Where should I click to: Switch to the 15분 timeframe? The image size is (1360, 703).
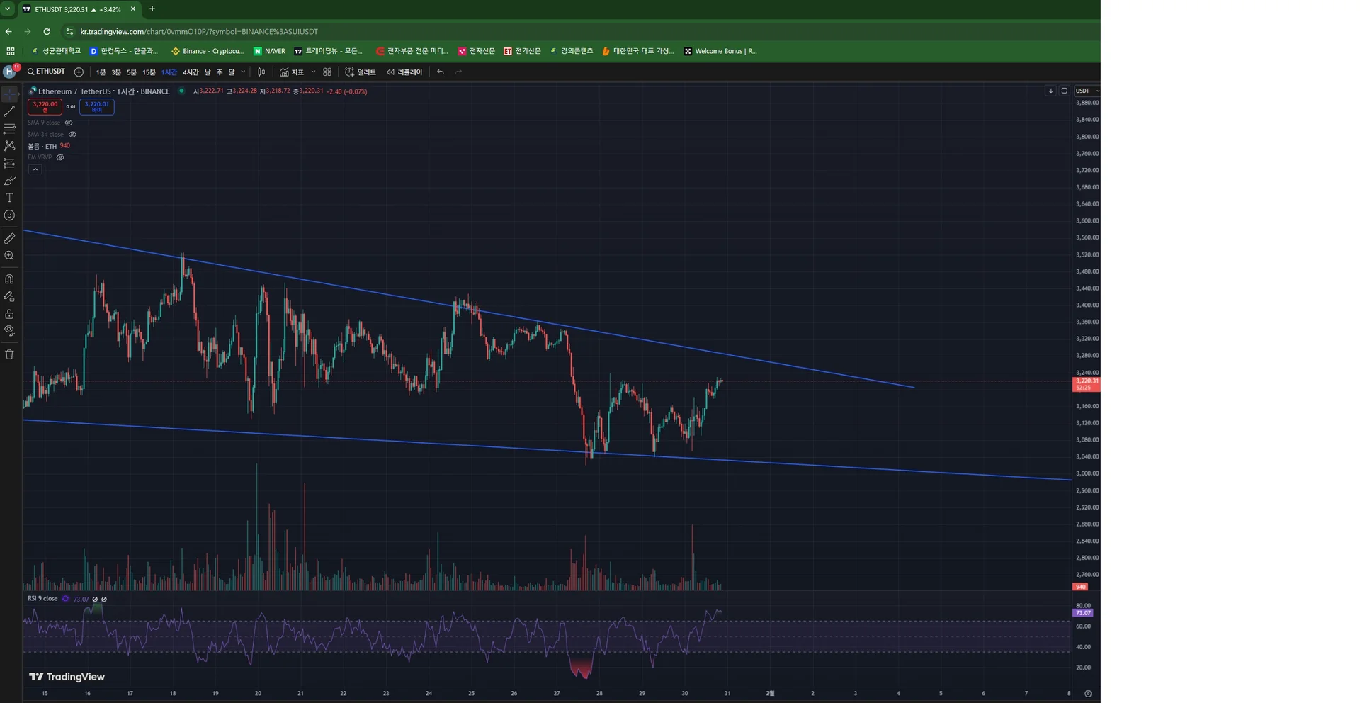(149, 72)
